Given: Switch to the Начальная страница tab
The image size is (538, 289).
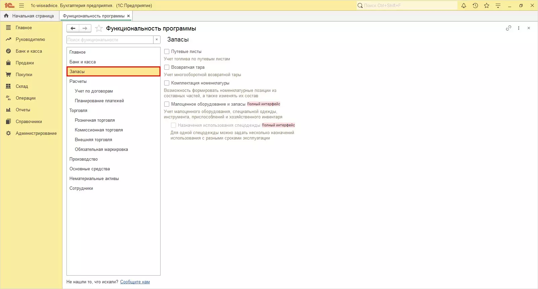Looking at the screenshot, I should (29, 16).
